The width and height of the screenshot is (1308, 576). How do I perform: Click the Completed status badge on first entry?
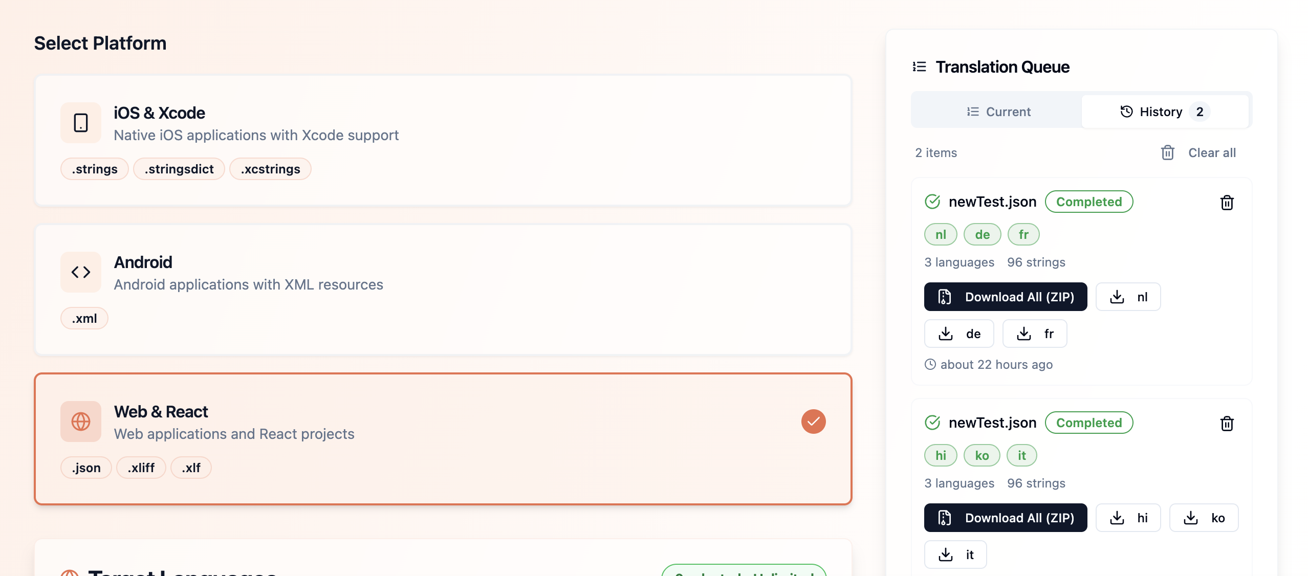(1088, 201)
